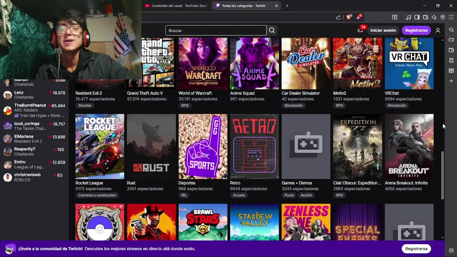Select the Arcade tag under Retro
Viewport: 457px width, 257px height.
pyautogui.click(x=239, y=195)
